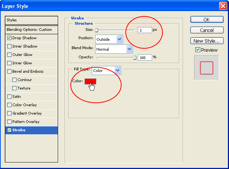Enable the Inner Glow checkbox
The image size is (229, 169).
[9, 63]
